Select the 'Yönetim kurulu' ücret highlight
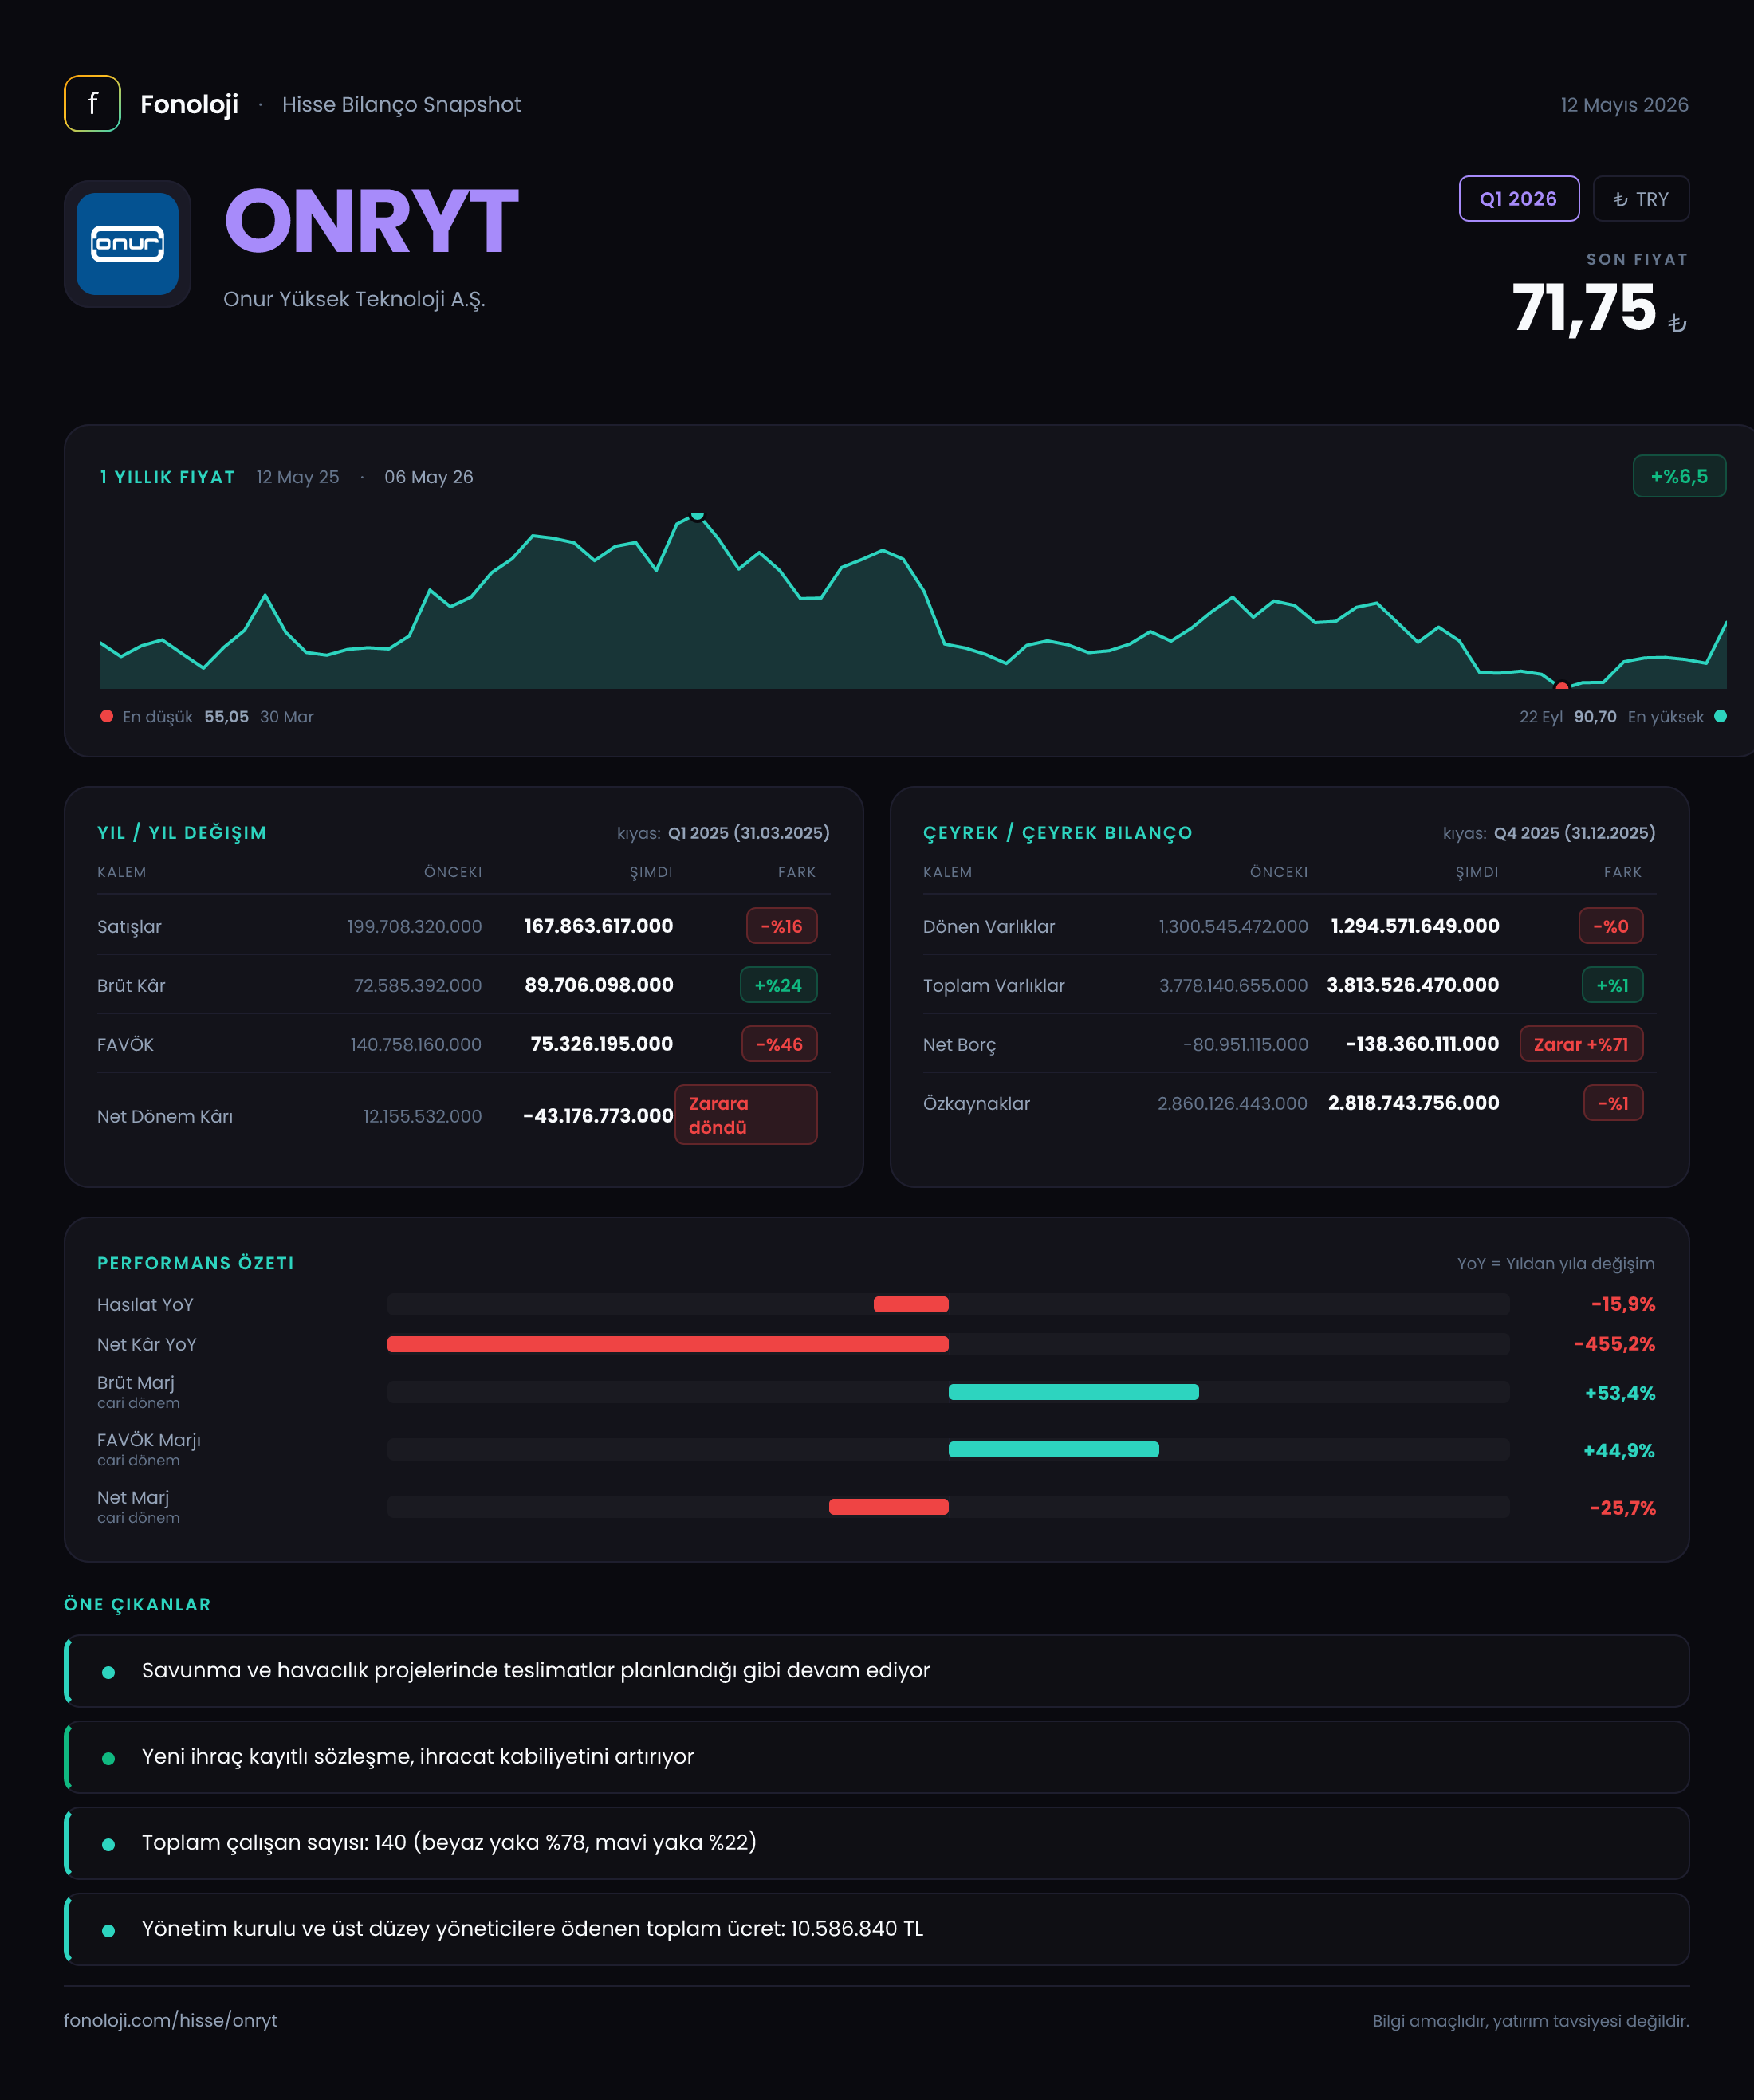The image size is (1754, 2100). (877, 1929)
